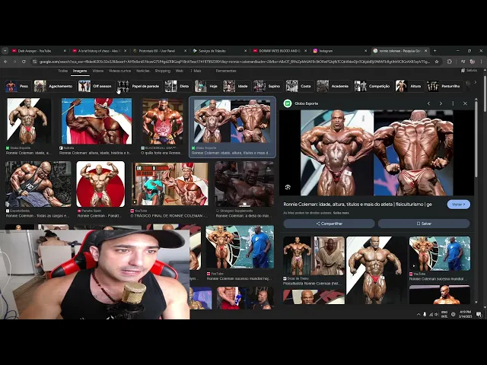Share the image with Compartilhar
The image size is (487, 365).
click(329, 224)
